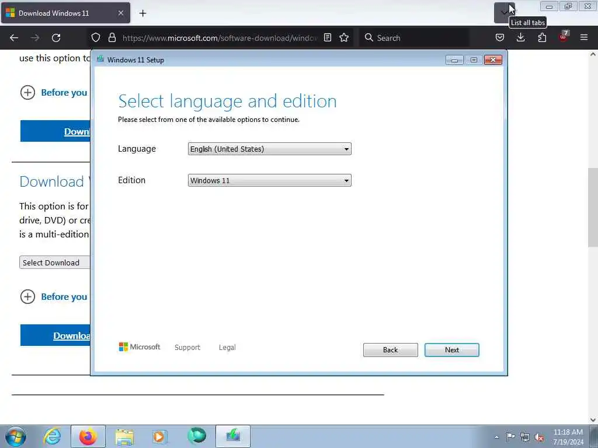Click the network tray icon
The image size is (598, 448).
525,437
